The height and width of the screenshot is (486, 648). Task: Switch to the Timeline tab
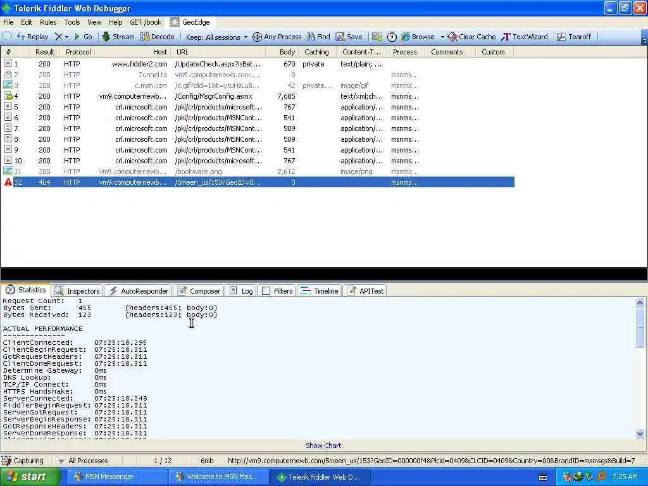tap(320, 291)
